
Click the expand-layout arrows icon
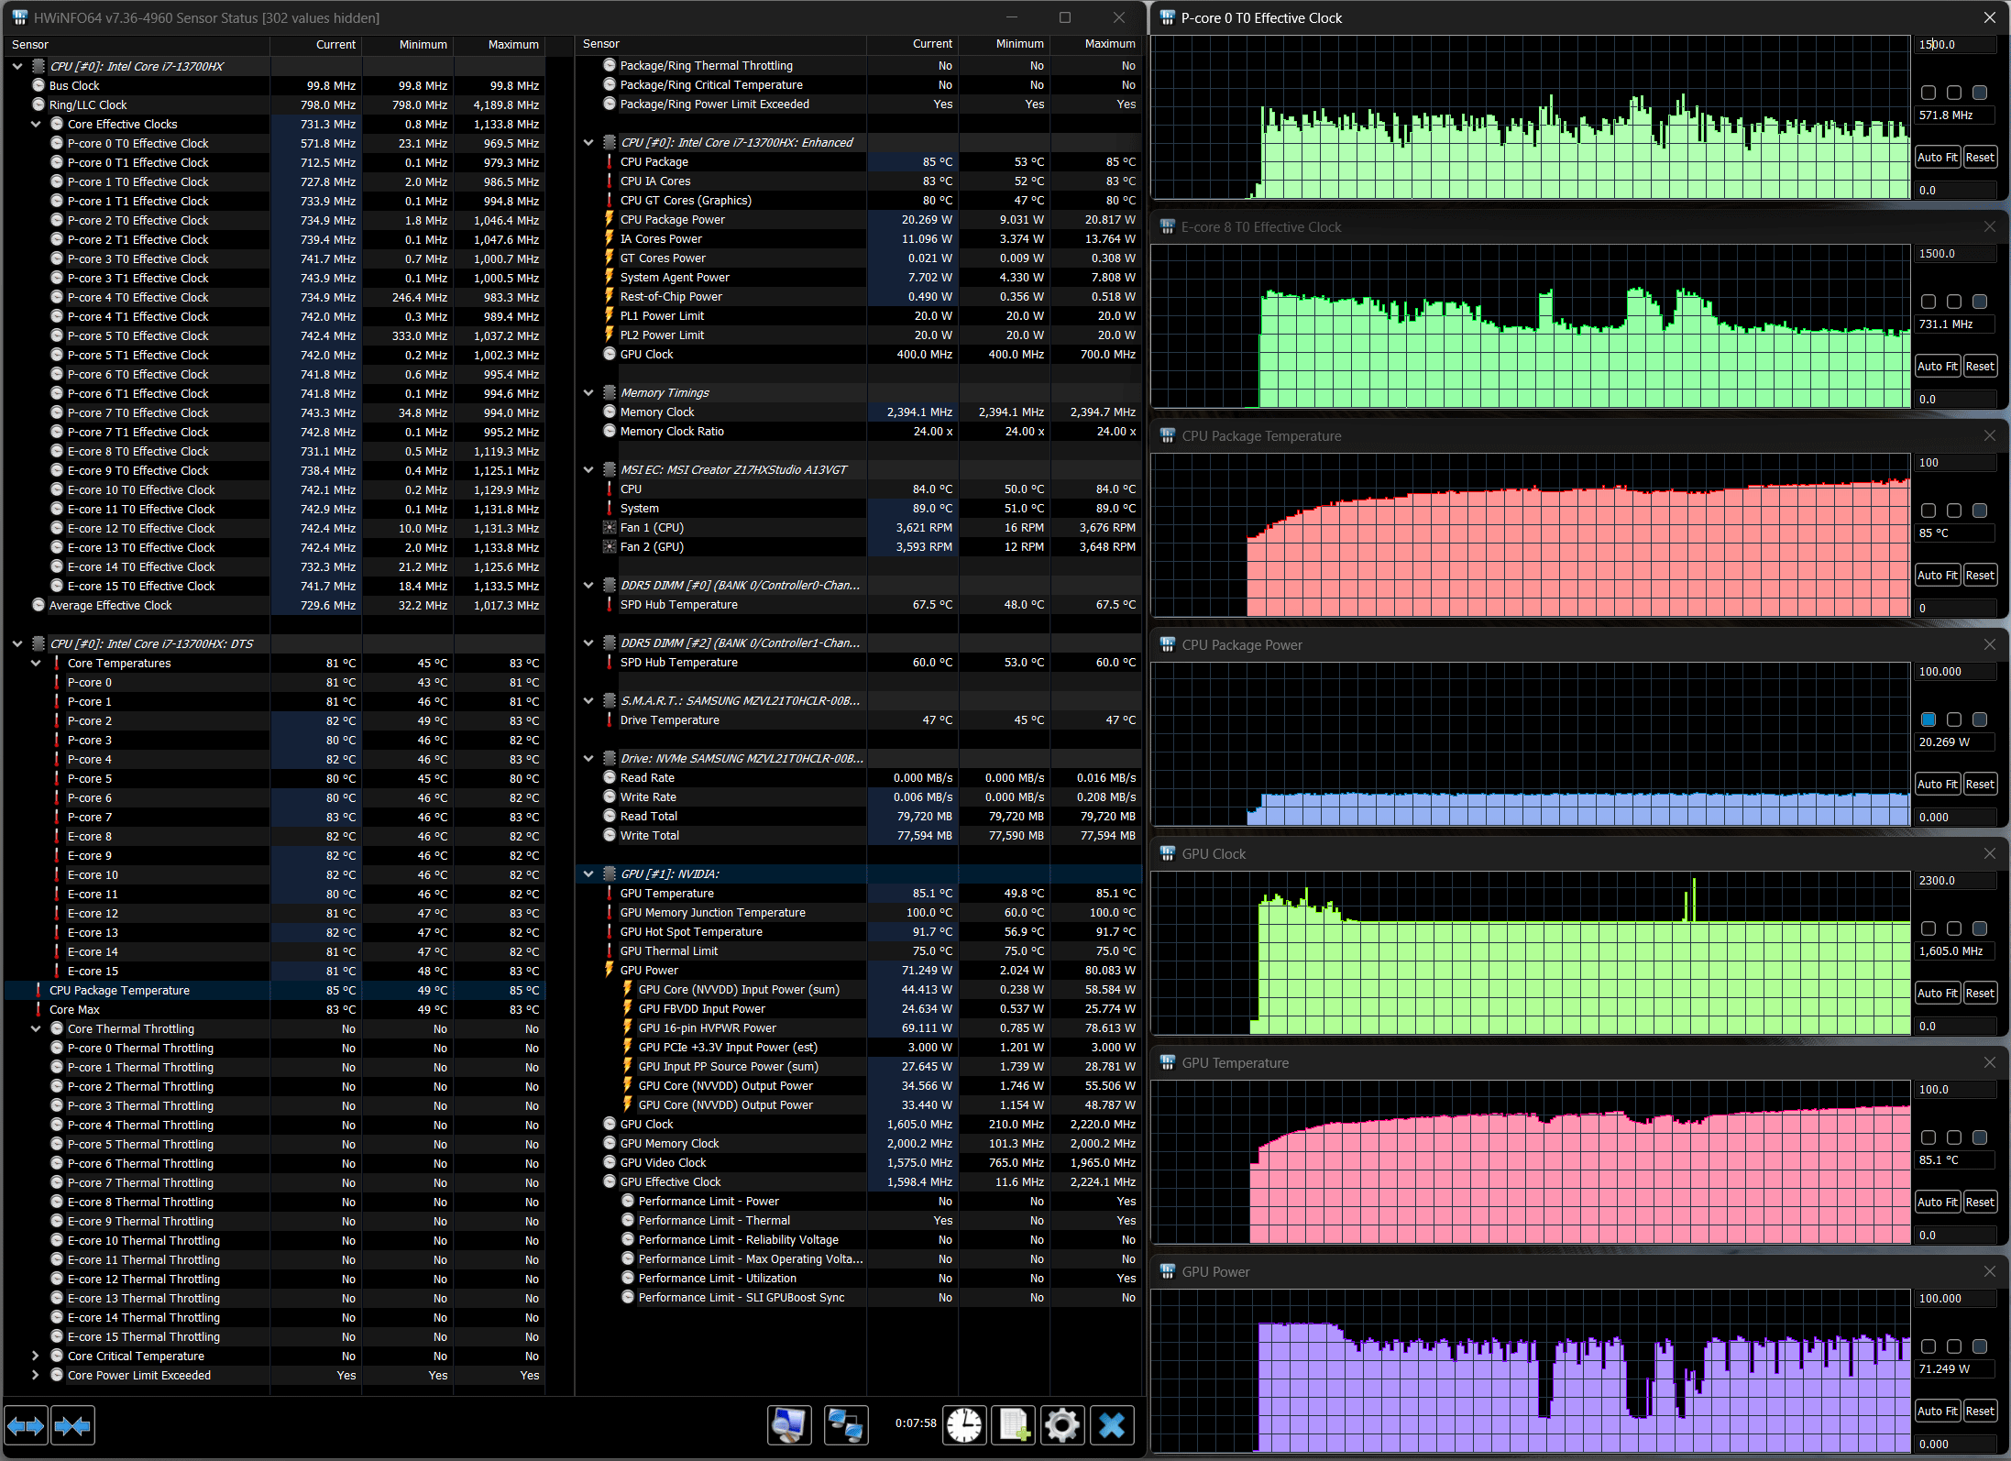coord(26,1425)
